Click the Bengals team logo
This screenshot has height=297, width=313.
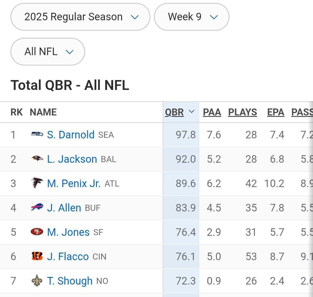click(x=37, y=256)
